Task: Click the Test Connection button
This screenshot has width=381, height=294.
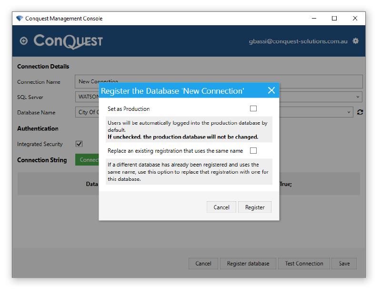Action: (x=304, y=264)
